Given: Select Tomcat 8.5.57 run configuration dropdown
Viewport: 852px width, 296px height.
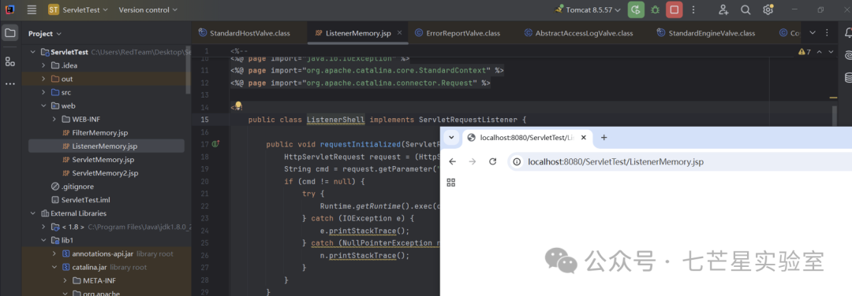Looking at the screenshot, I should pyautogui.click(x=587, y=9).
